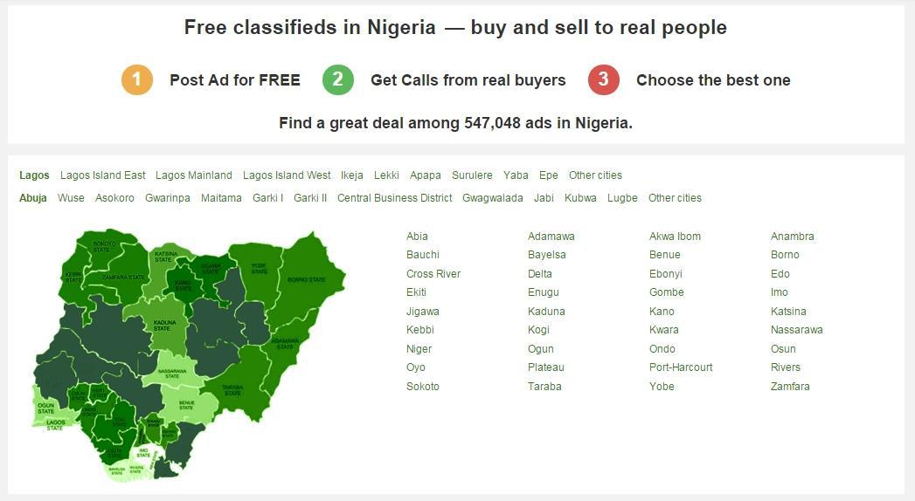Go to Central Business District listings
Viewport: 915px width, 501px height.
[395, 198]
